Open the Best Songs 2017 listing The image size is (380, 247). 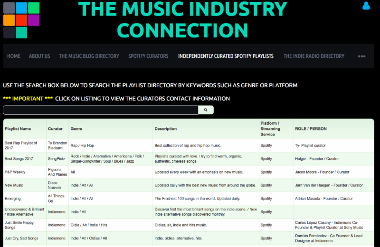(18, 159)
